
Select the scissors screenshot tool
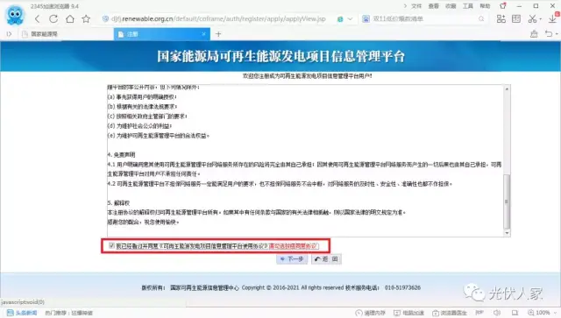pyautogui.click(x=532, y=18)
